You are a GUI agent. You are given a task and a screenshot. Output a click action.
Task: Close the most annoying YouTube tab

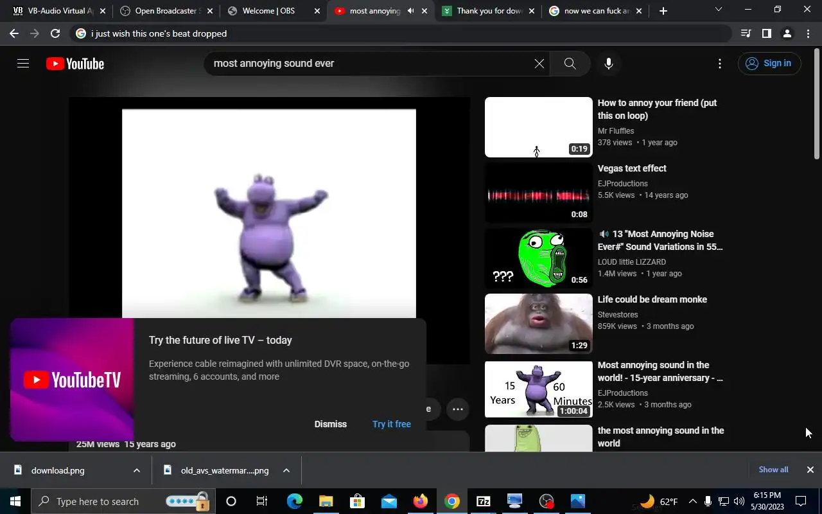tap(424, 11)
